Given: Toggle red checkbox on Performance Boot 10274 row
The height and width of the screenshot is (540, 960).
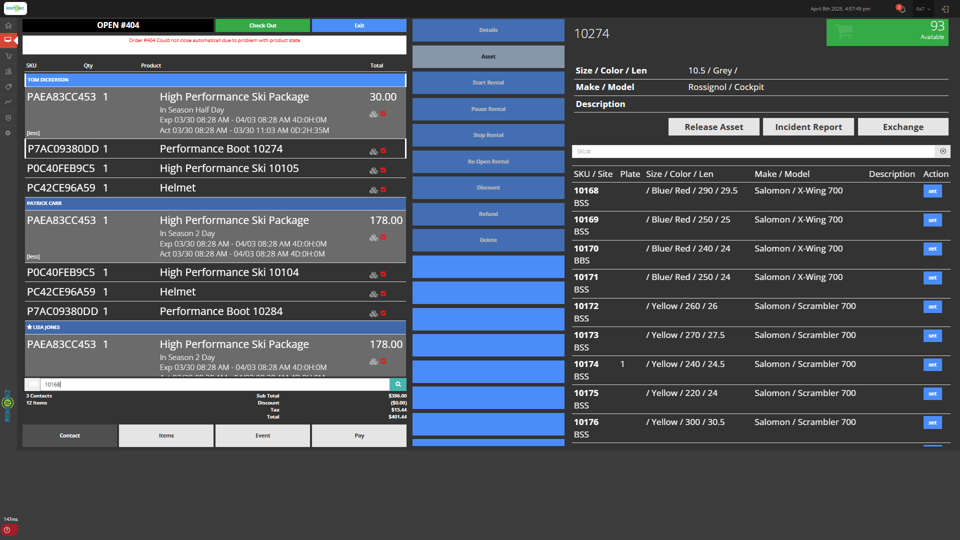Looking at the screenshot, I should pos(383,150).
